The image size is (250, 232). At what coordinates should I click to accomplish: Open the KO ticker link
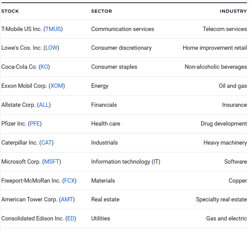(x=44, y=67)
